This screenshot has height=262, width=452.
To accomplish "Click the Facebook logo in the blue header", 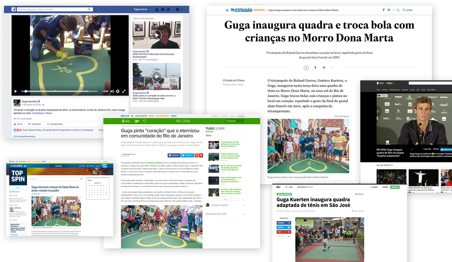I will coord(14,9).
